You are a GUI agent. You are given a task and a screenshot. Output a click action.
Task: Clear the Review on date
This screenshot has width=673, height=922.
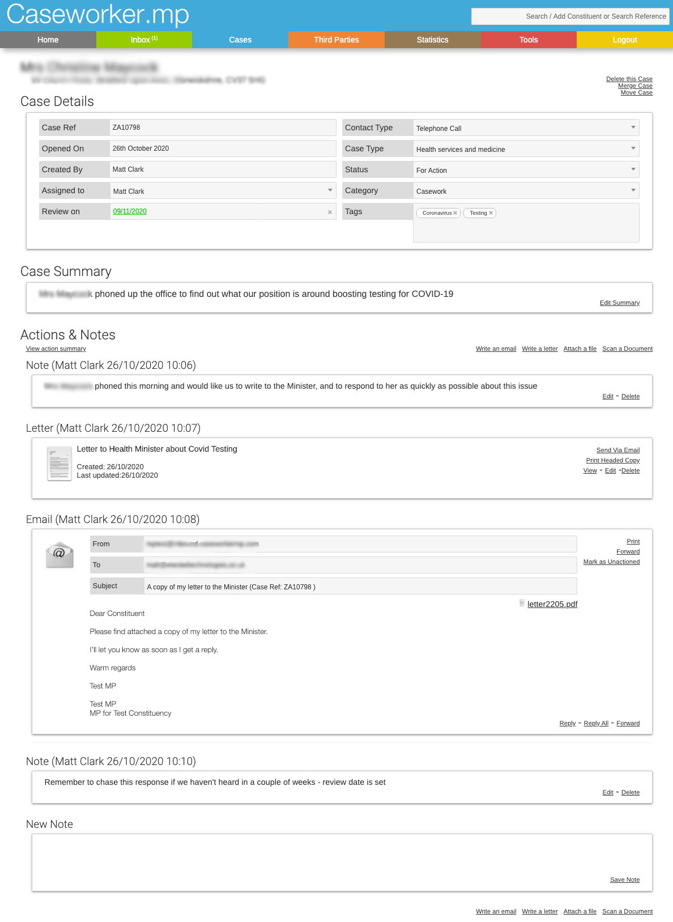[x=330, y=212]
